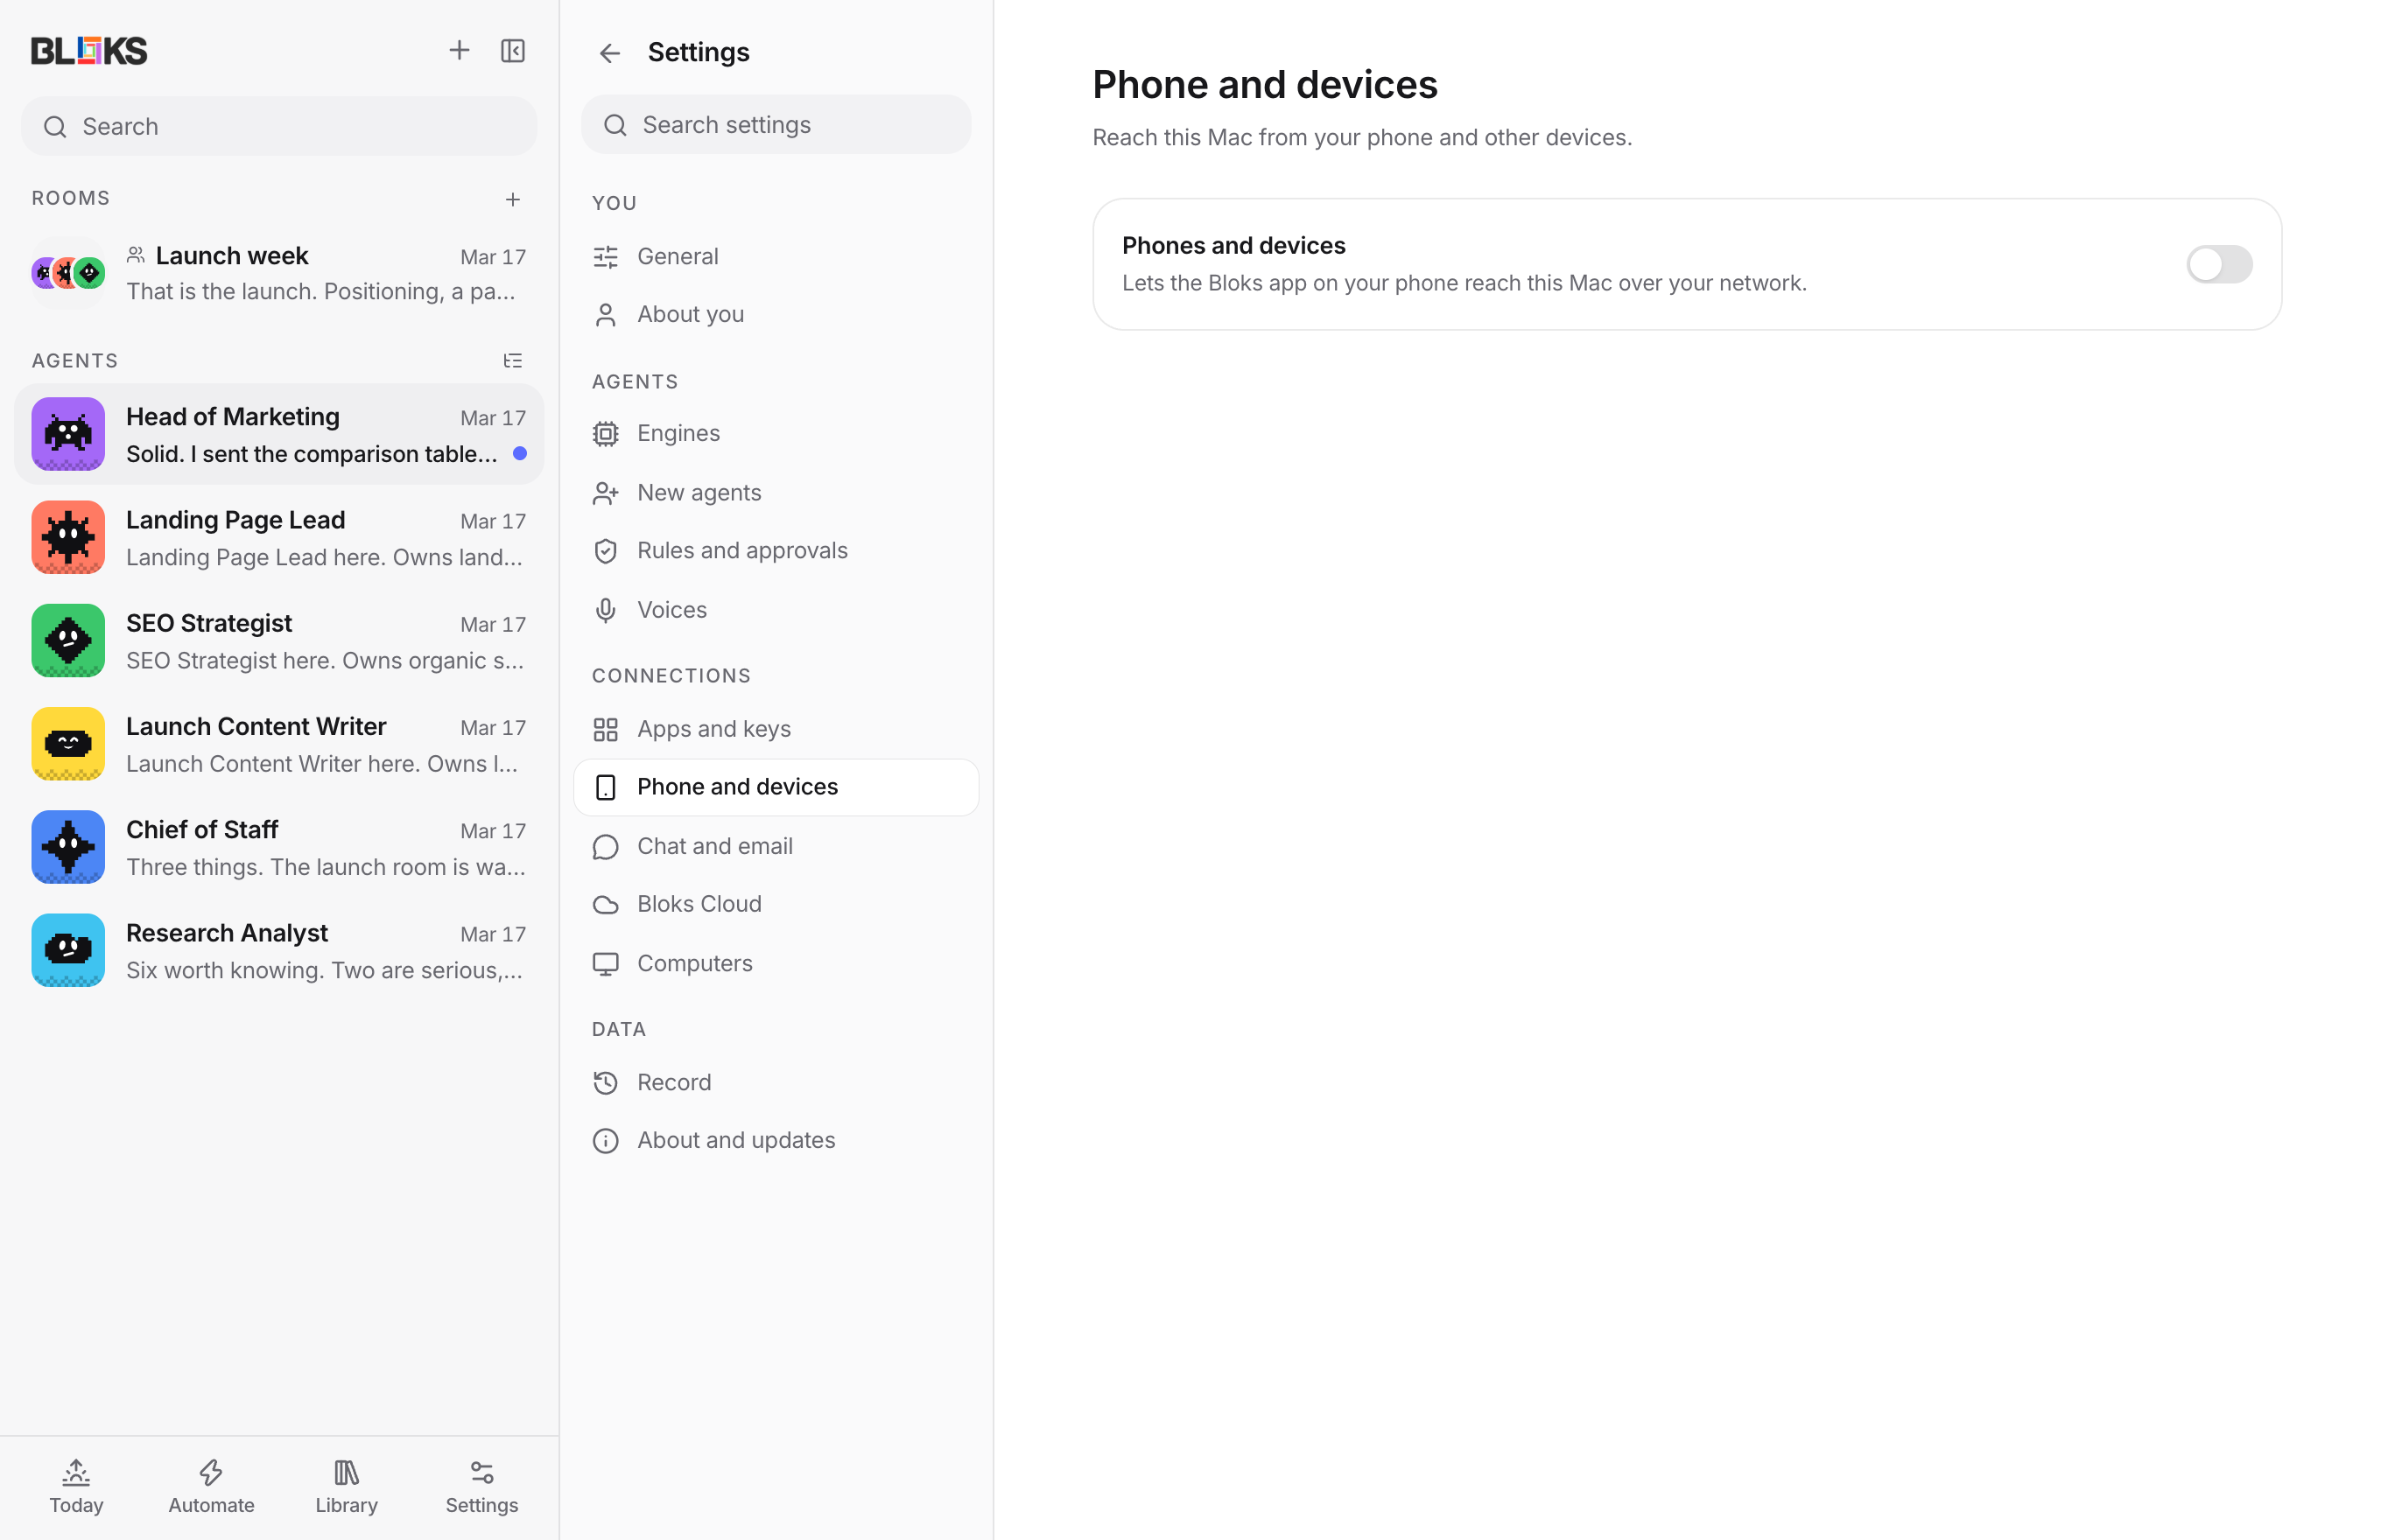Open Record settings
The height and width of the screenshot is (1540, 2381).
pos(776,1082)
